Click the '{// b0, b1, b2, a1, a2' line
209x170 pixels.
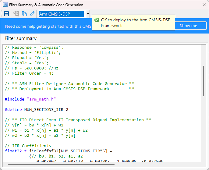pos(56,156)
